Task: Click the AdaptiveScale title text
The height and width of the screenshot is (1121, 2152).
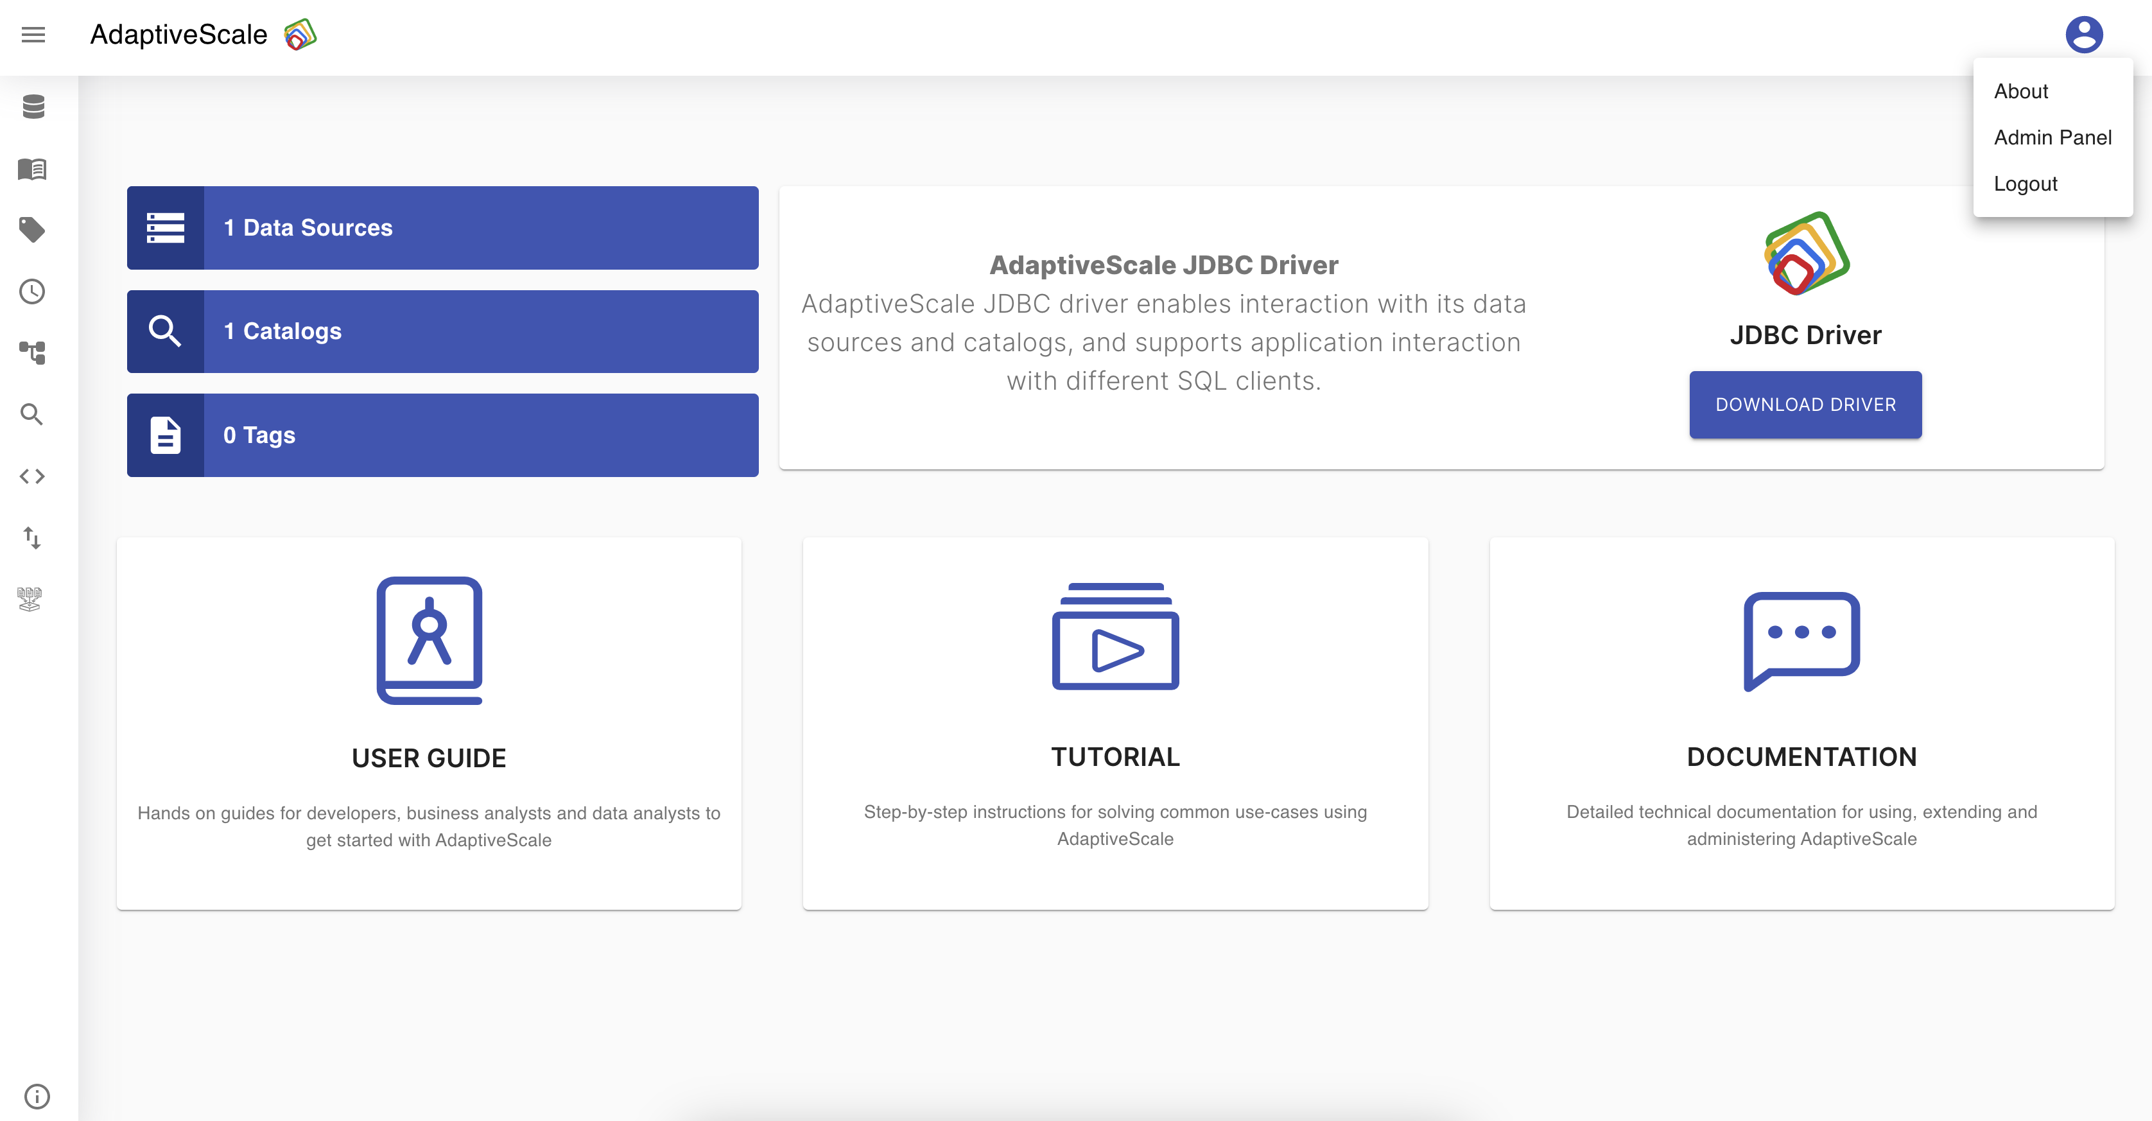Action: [x=178, y=34]
